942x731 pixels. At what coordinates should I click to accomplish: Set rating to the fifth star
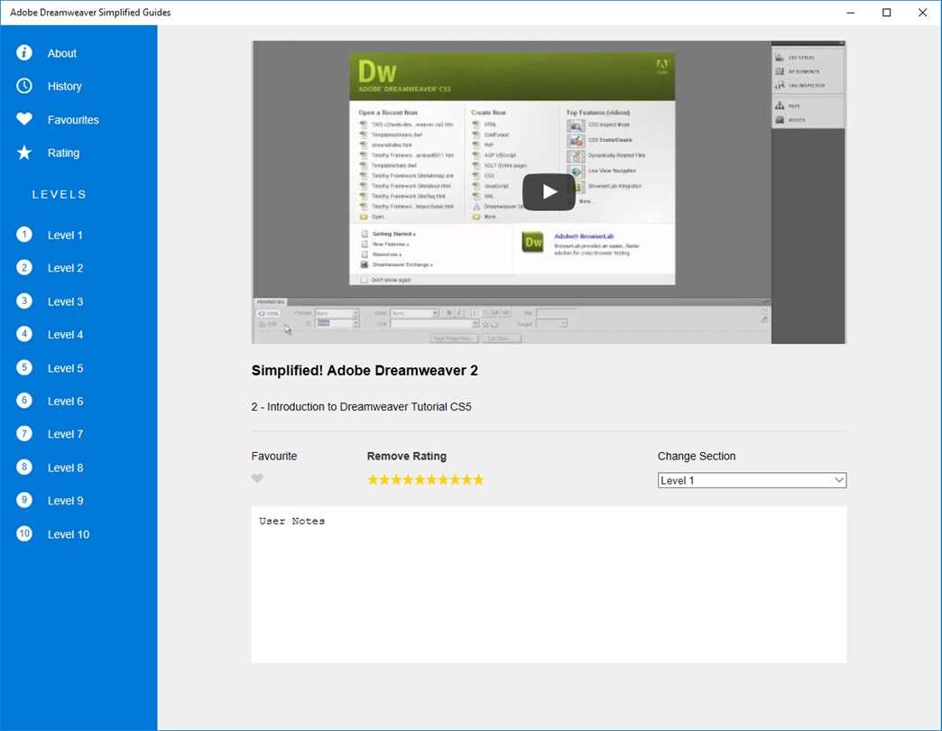420,479
